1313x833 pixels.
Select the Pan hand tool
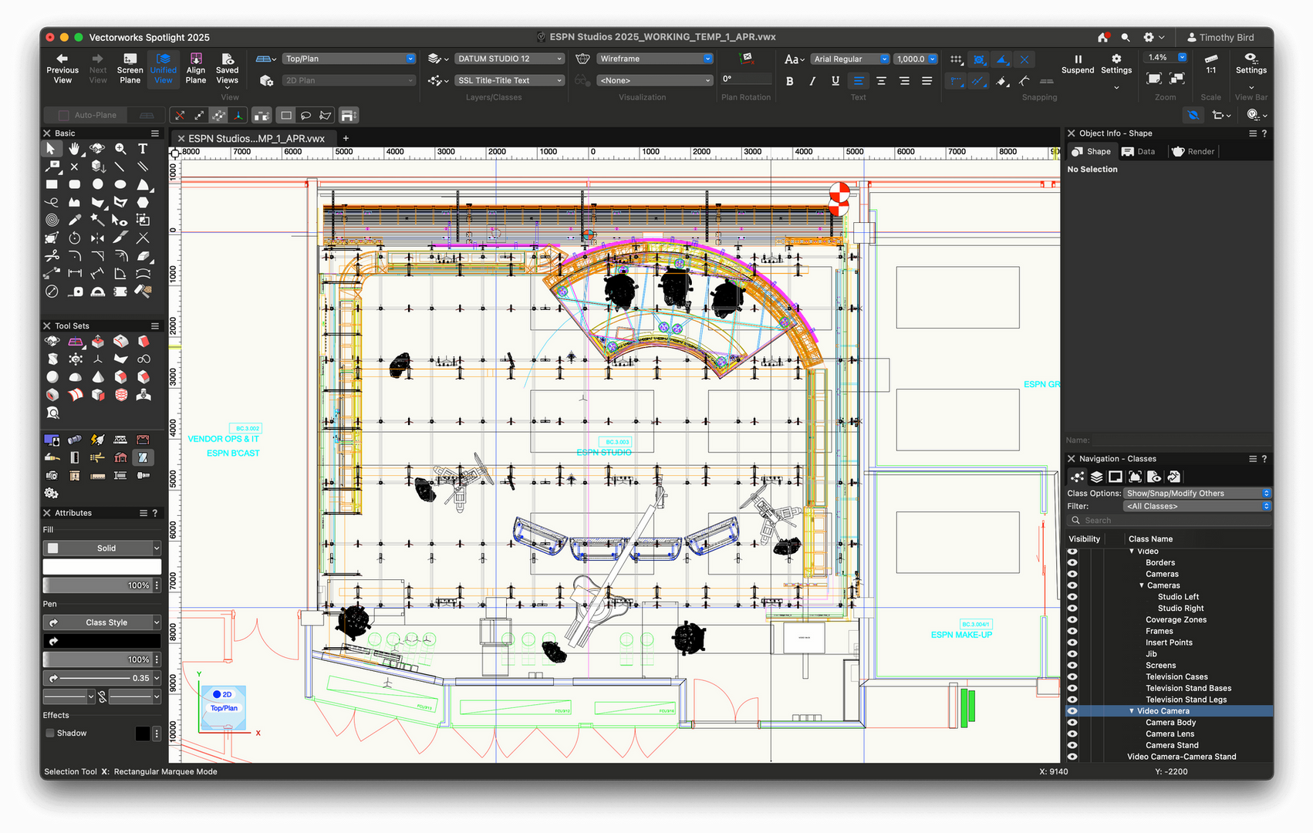click(74, 148)
